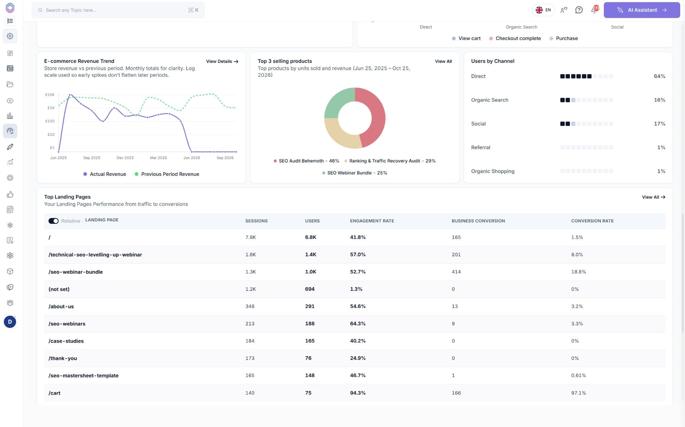Open the folder icon in sidebar
The image size is (685, 427).
pyautogui.click(x=10, y=84)
